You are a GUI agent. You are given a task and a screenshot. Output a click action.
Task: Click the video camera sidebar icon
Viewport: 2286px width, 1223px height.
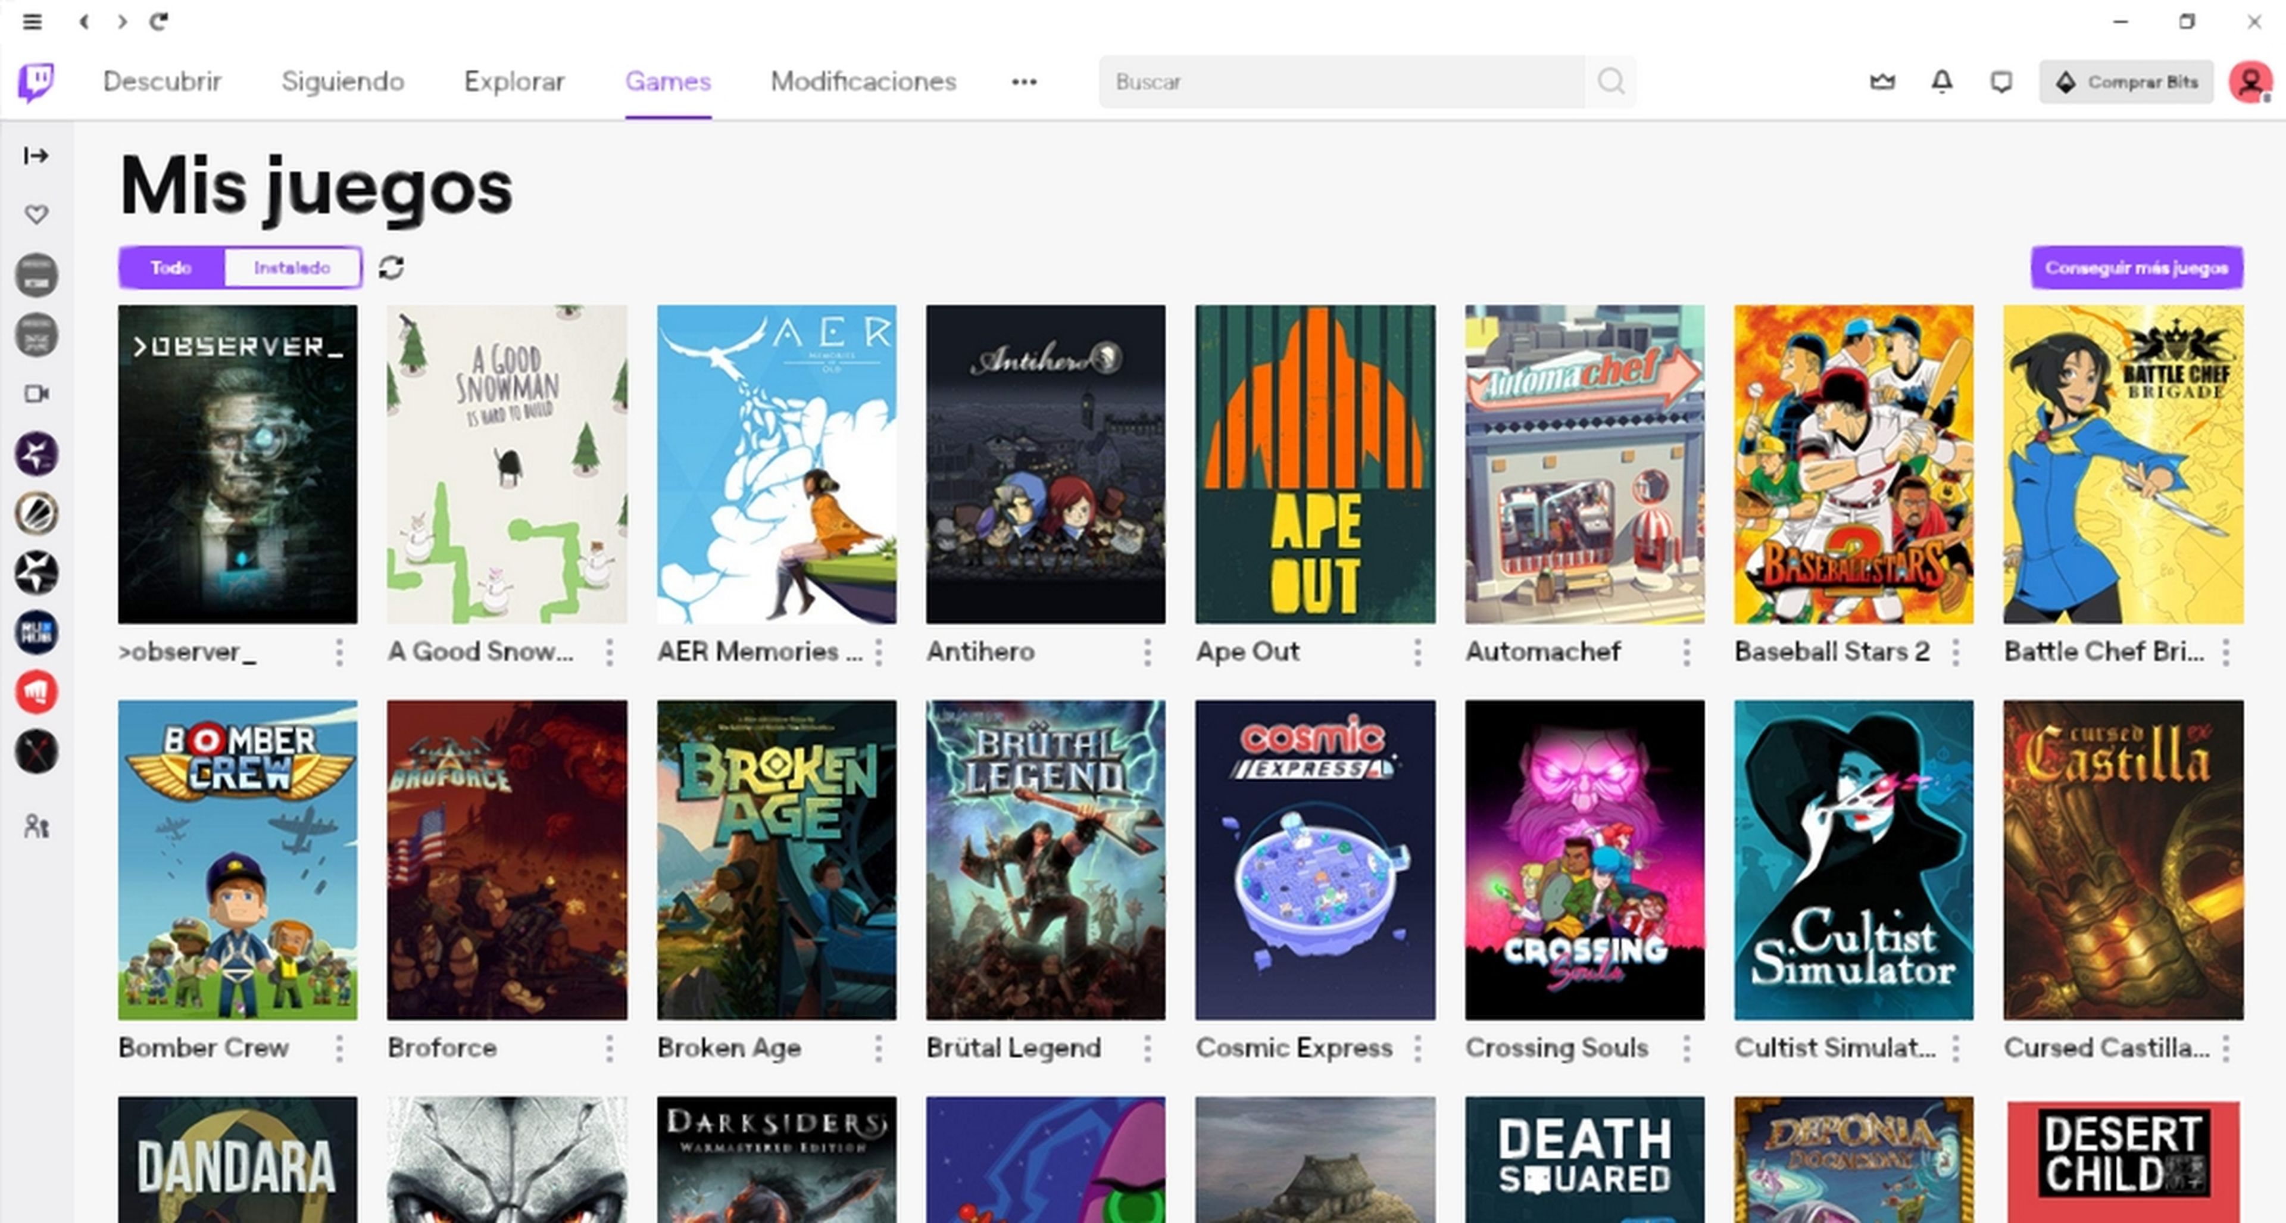(36, 394)
